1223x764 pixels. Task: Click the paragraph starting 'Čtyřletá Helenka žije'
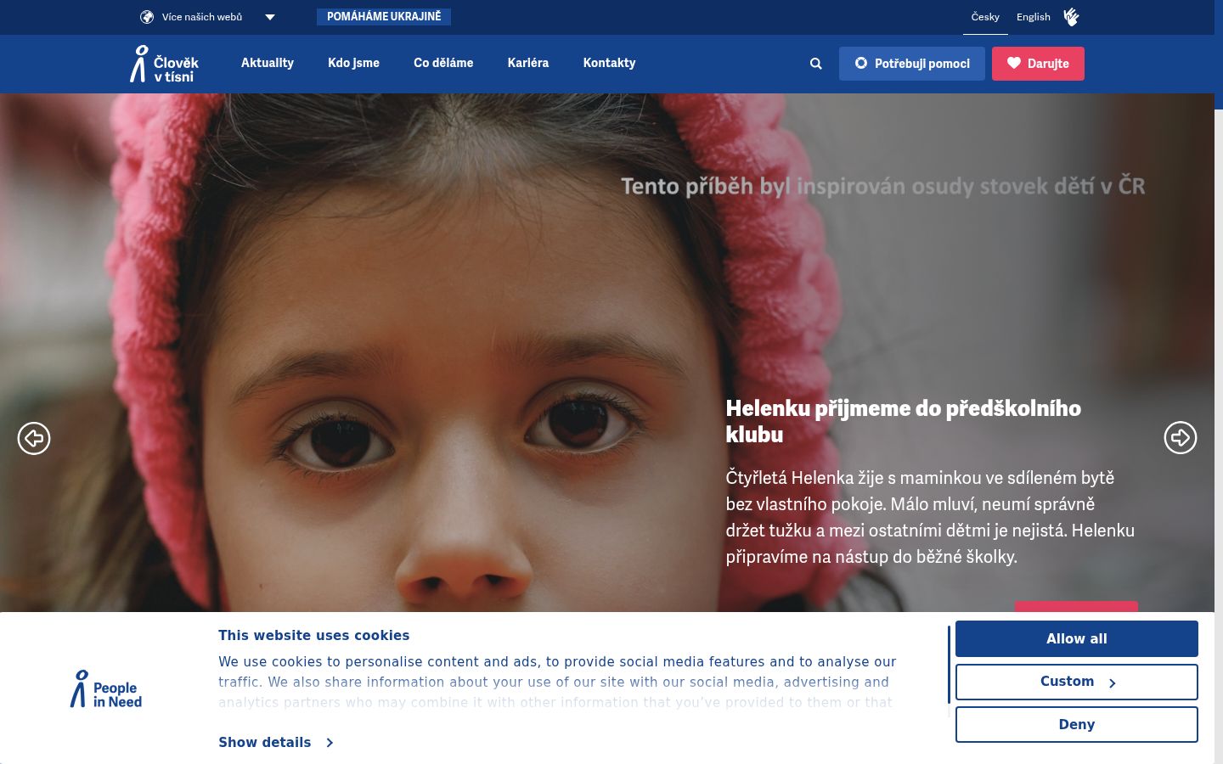[930, 517]
